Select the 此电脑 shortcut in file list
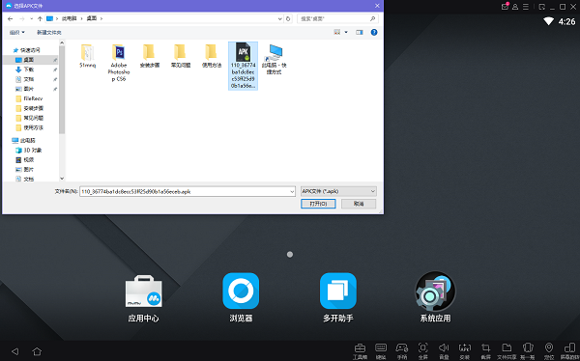This screenshot has width=580, height=361. click(275, 60)
